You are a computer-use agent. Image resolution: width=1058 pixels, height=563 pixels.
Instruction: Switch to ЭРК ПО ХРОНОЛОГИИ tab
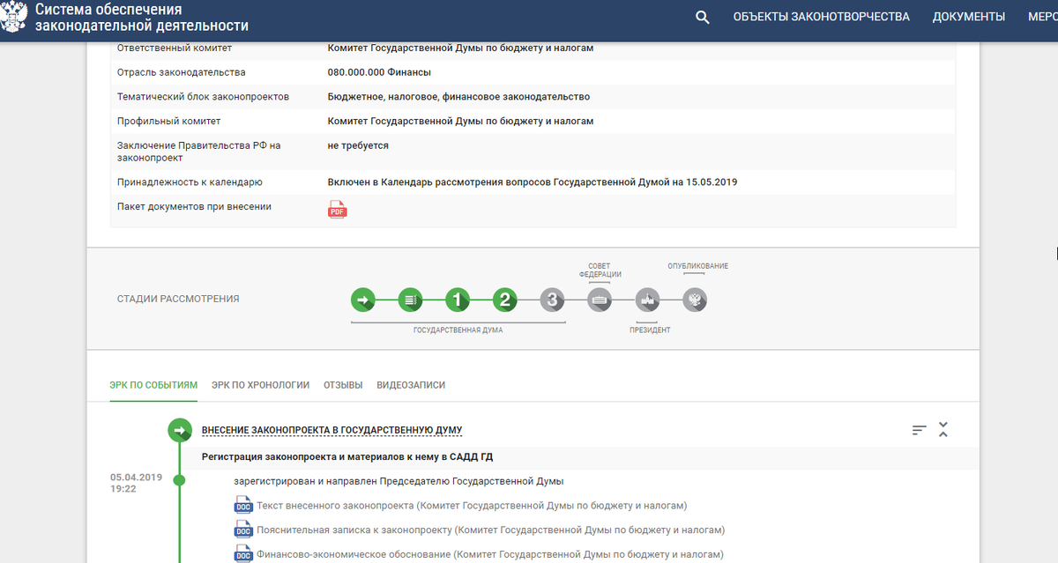click(260, 385)
